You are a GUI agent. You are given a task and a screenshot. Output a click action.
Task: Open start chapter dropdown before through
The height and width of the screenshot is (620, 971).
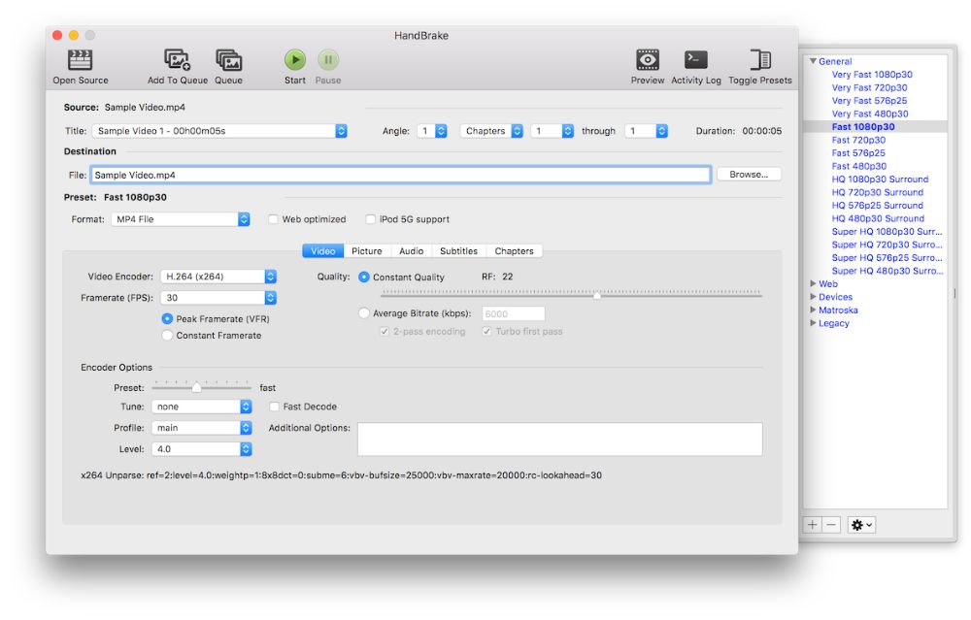click(x=552, y=131)
